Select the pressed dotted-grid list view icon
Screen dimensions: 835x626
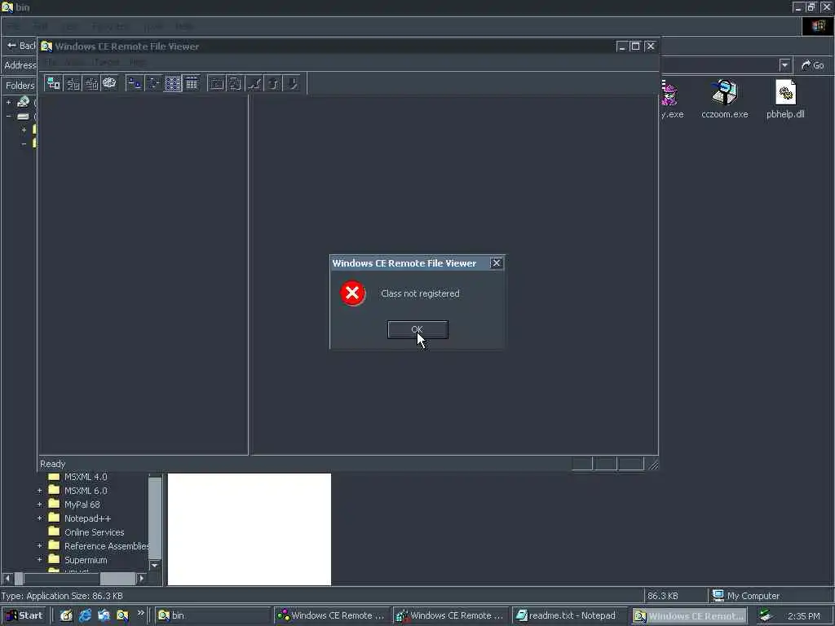click(172, 84)
